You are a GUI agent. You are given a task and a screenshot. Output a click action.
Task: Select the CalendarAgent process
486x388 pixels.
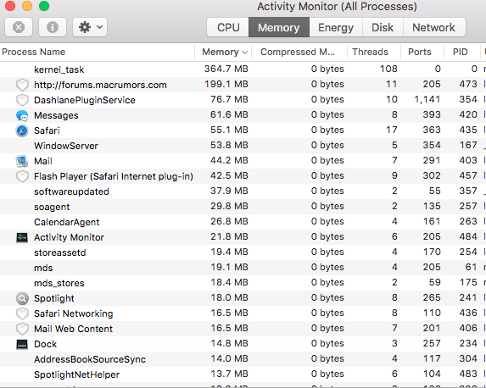pos(67,222)
